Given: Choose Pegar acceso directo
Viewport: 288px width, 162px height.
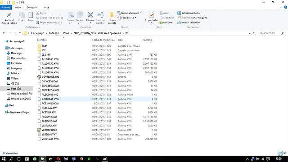Looking at the screenshot, I should [49, 22].
